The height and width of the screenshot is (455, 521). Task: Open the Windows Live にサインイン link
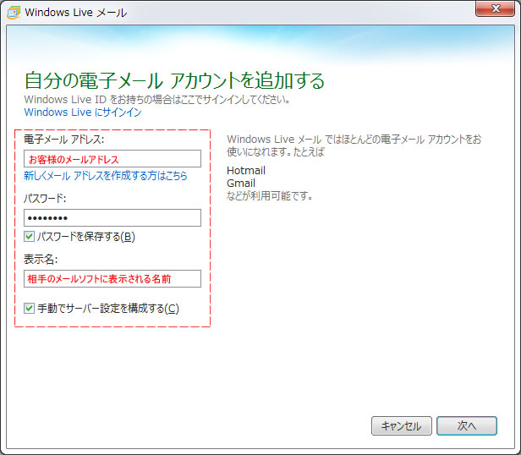[x=83, y=112]
